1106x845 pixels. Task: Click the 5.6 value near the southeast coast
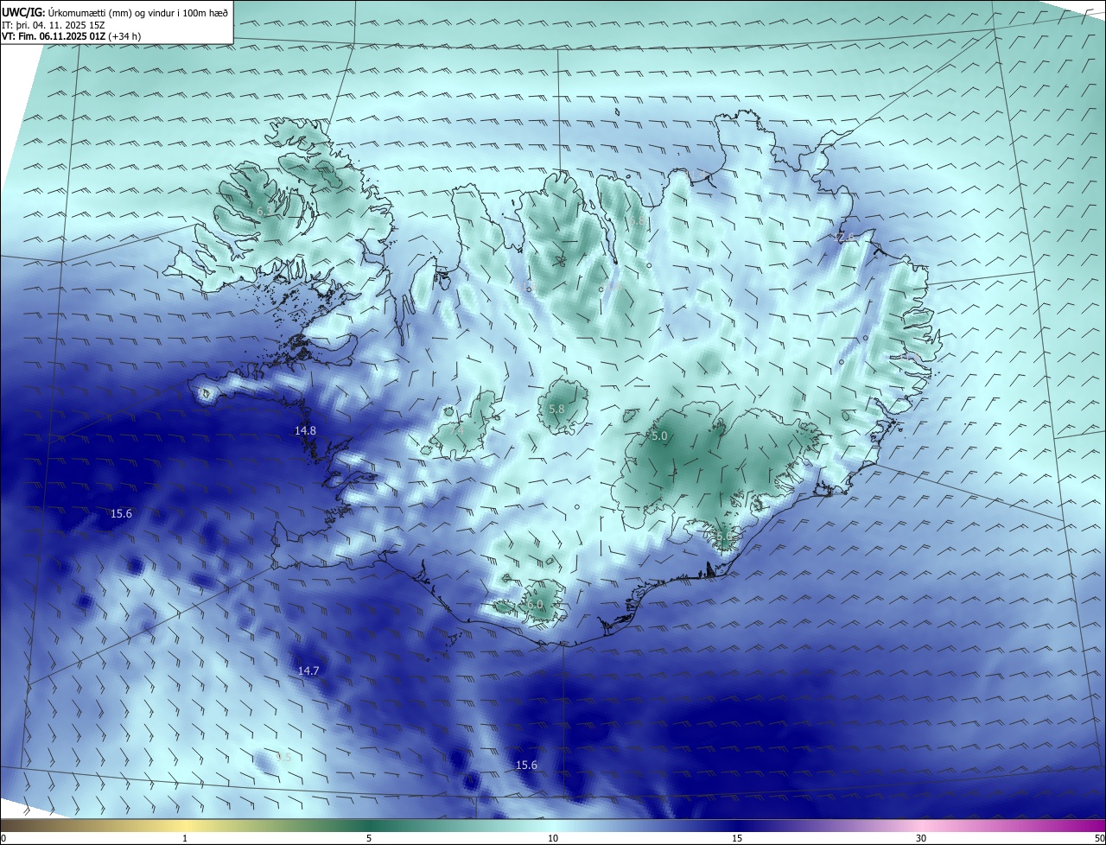pos(724,537)
